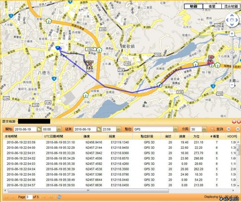Screen dimensions: 241x202
Task: Select the row at local time 22:04:57
Action: 119,185
